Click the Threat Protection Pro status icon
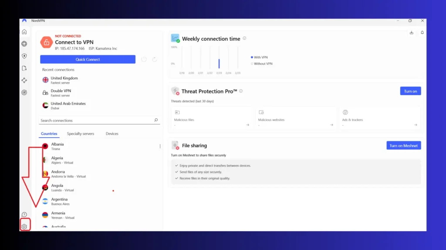Viewport: 446px width, 250px height. pos(175,91)
